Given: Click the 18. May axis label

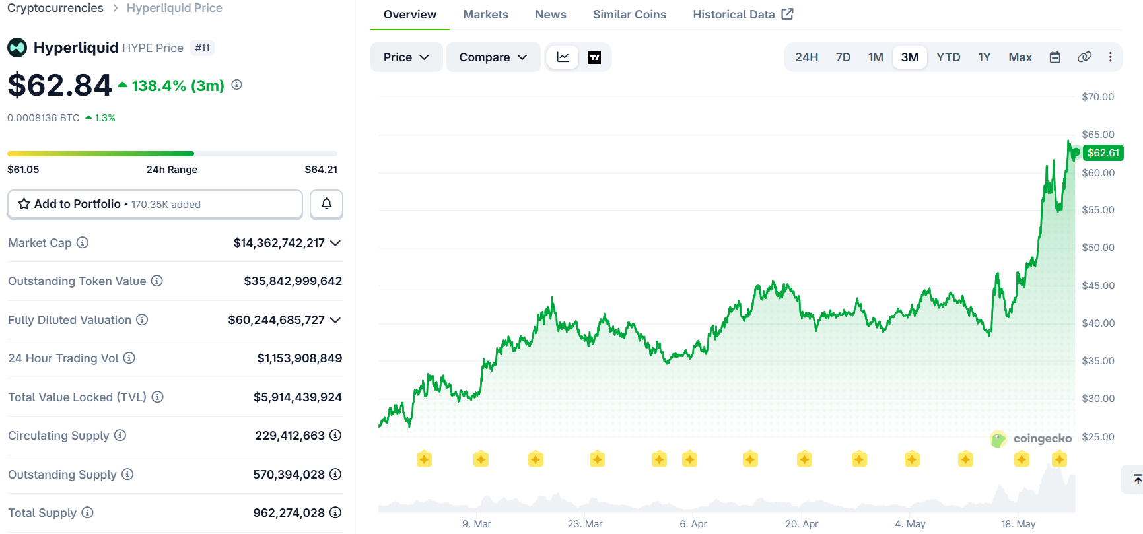Looking at the screenshot, I should click(x=1018, y=524).
